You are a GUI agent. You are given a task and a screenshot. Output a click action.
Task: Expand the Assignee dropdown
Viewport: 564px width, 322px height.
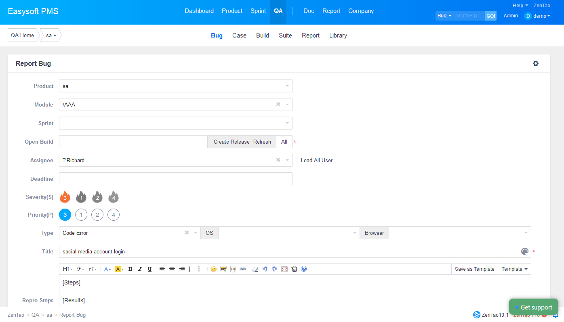[x=287, y=160]
